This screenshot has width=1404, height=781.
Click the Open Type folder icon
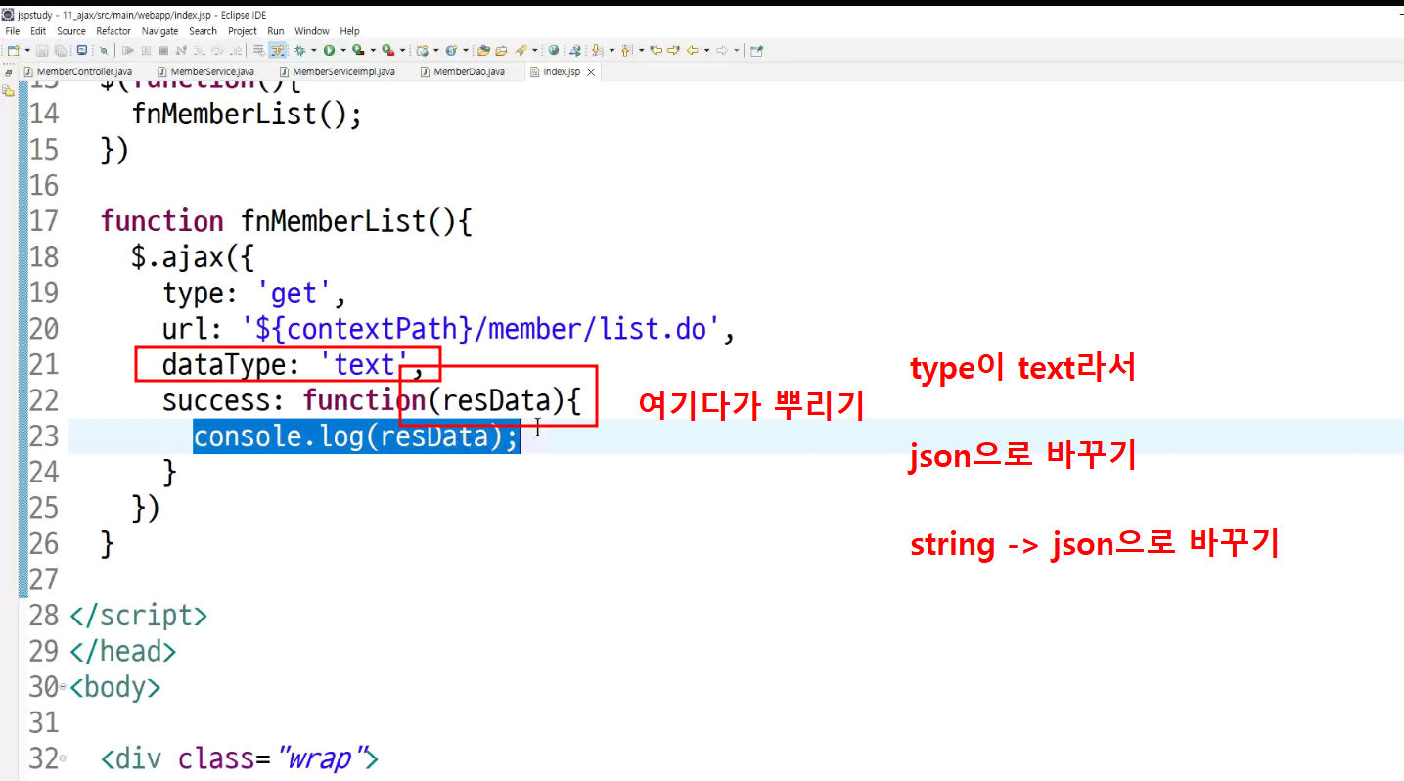(x=483, y=51)
